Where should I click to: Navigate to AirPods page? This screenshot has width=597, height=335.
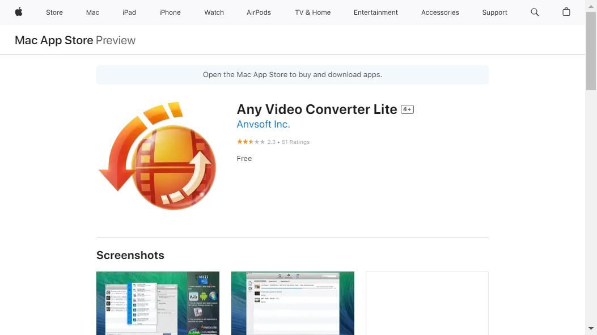[259, 12]
